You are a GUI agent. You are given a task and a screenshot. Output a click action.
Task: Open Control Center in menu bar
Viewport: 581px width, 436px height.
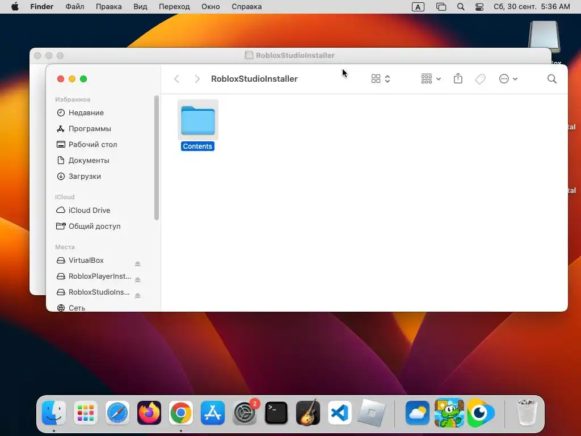(479, 7)
